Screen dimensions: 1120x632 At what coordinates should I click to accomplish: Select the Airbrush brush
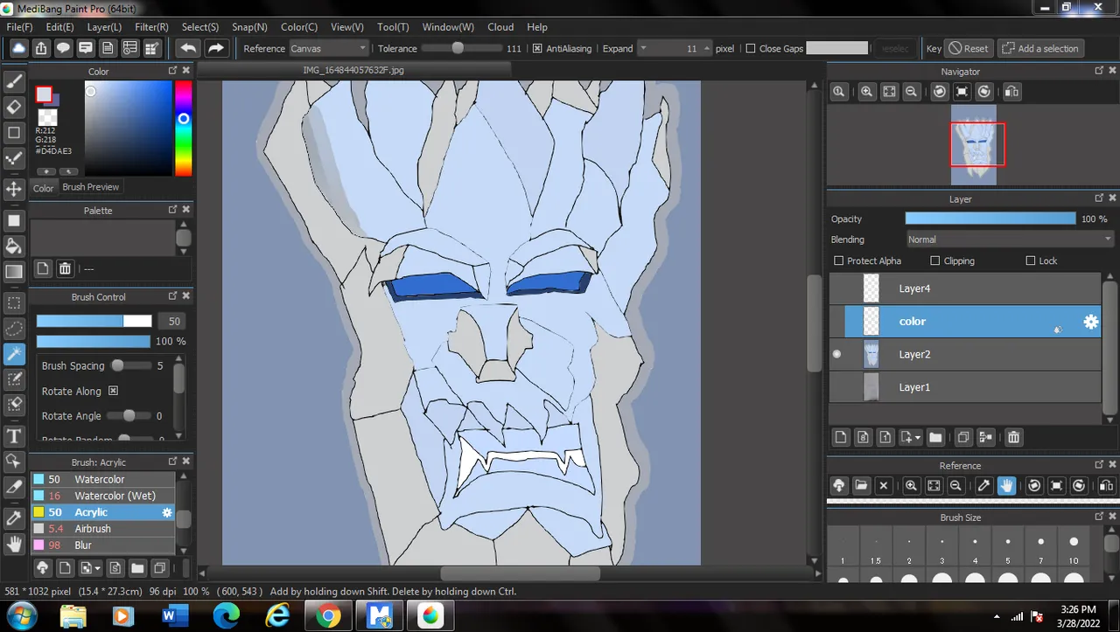click(x=103, y=529)
